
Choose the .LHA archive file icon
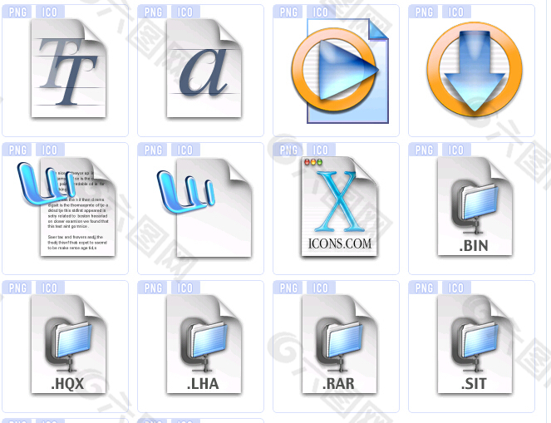point(204,345)
